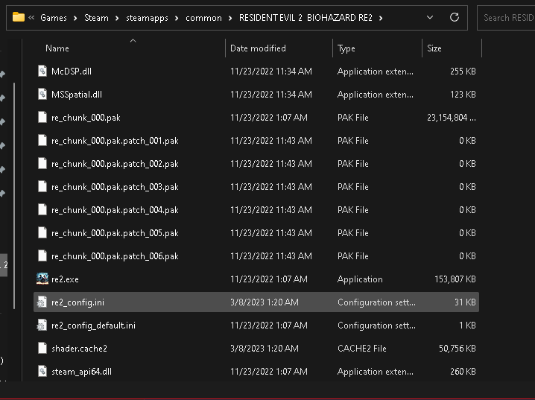Click the steam_api64.dll file icon

pos(42,371)
